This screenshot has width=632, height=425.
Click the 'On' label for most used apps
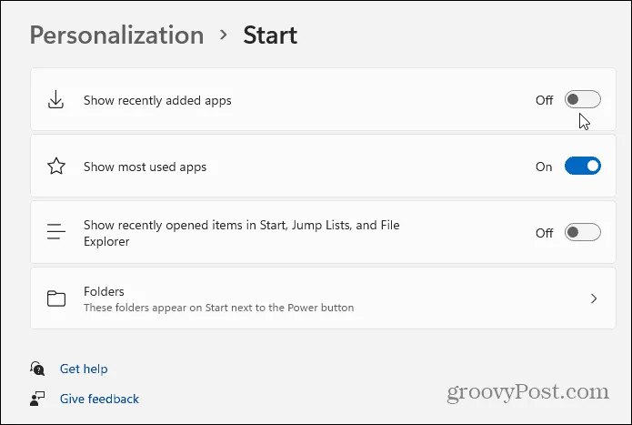tap(544, 167)
